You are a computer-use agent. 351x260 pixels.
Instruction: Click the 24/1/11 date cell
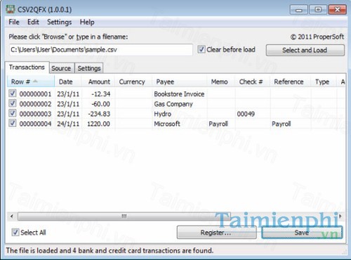coord(68,124)
